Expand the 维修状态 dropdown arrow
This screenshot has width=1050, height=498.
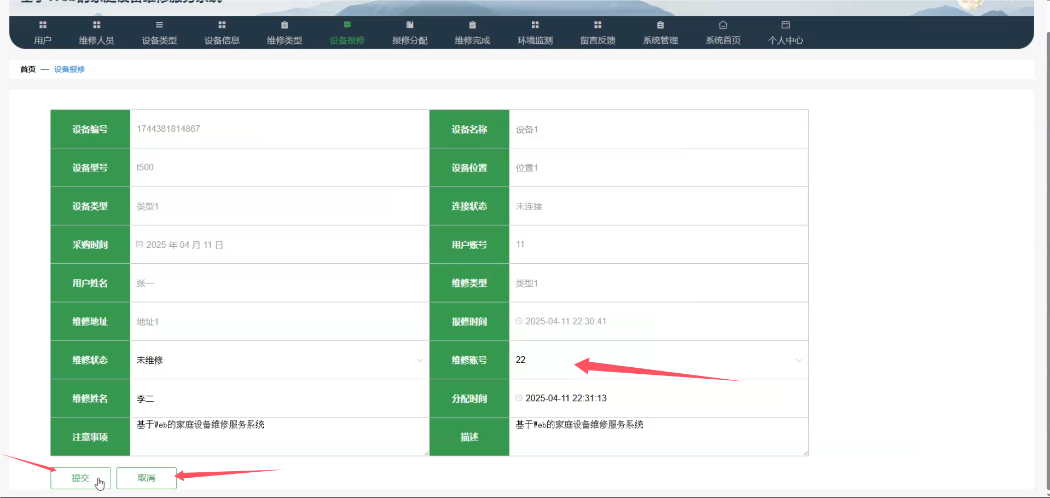[x=420, y=360]
